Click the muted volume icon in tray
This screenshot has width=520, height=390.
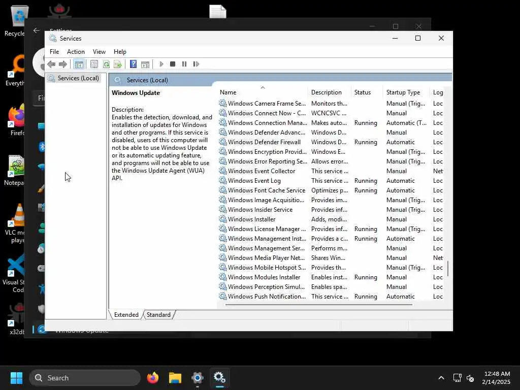click(x=470, y=378)
